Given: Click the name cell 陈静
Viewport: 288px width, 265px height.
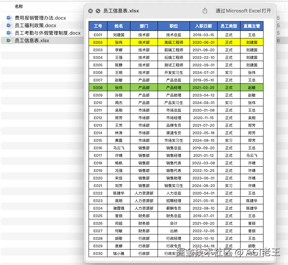Looking at the screenshot, I should tap(119, 65).
